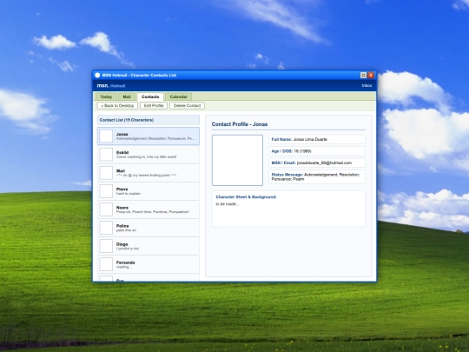Click the Delete Contact button
Image resolution: width=469 pixels, height=352 pixels.
(x=187, y=106)
